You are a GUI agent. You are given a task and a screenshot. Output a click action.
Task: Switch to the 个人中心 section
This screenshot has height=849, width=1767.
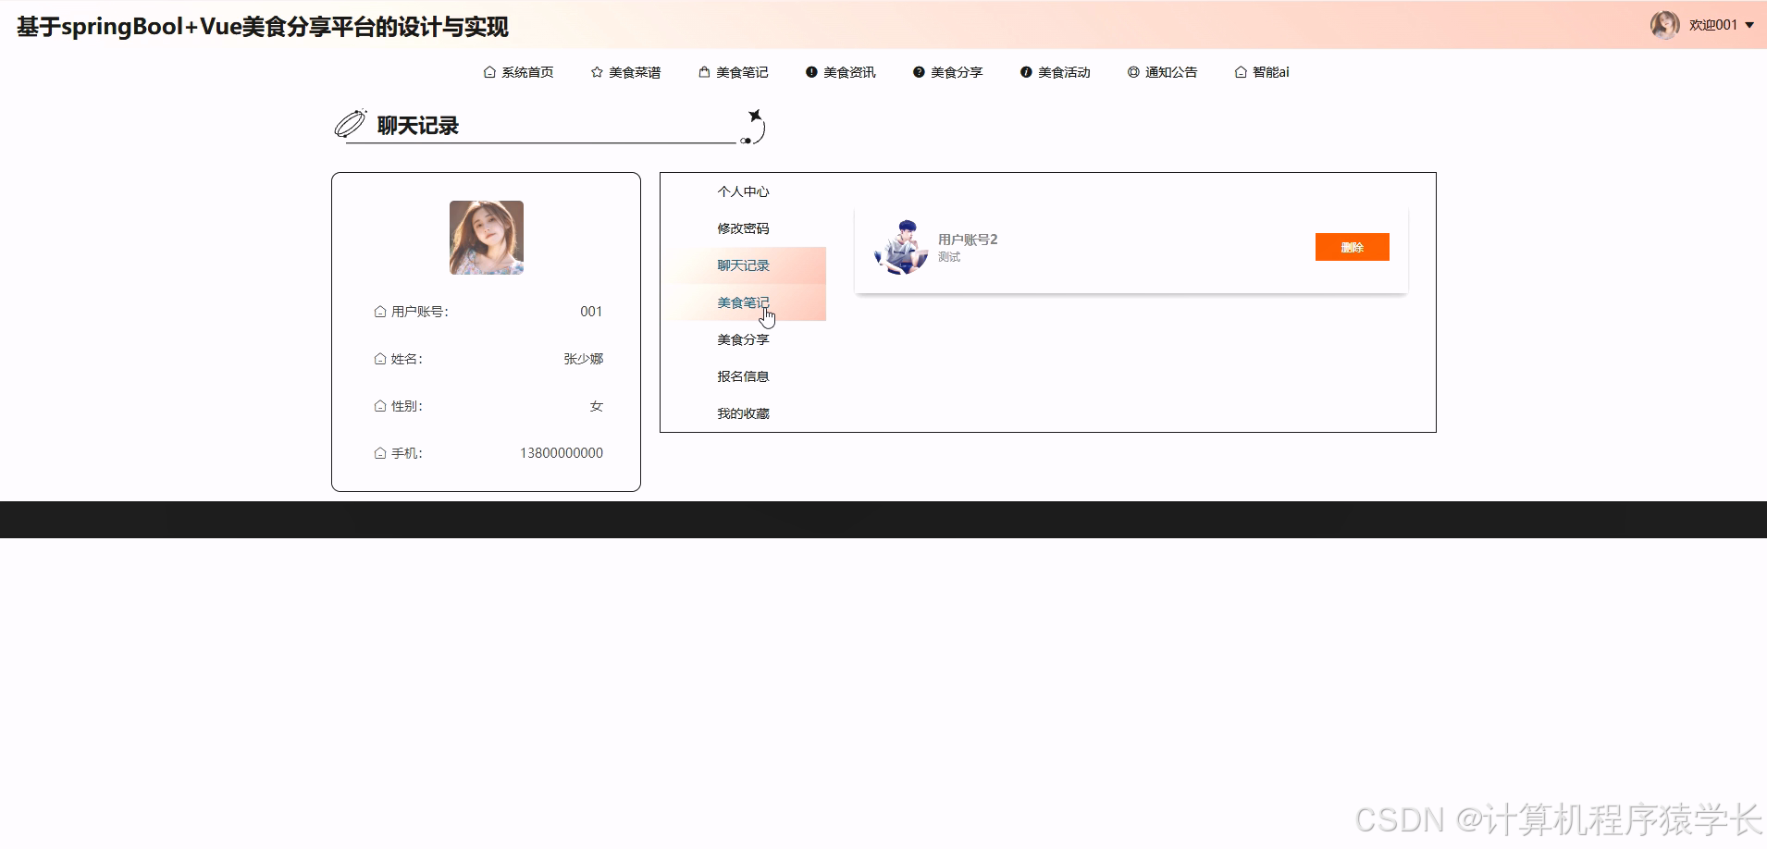[742, 191]
